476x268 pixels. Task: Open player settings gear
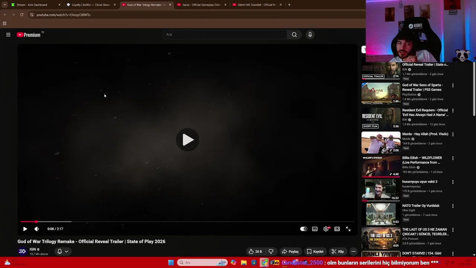326,229
